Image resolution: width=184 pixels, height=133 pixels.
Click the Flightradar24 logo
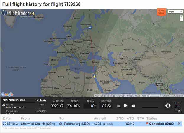tap(18, 14)
